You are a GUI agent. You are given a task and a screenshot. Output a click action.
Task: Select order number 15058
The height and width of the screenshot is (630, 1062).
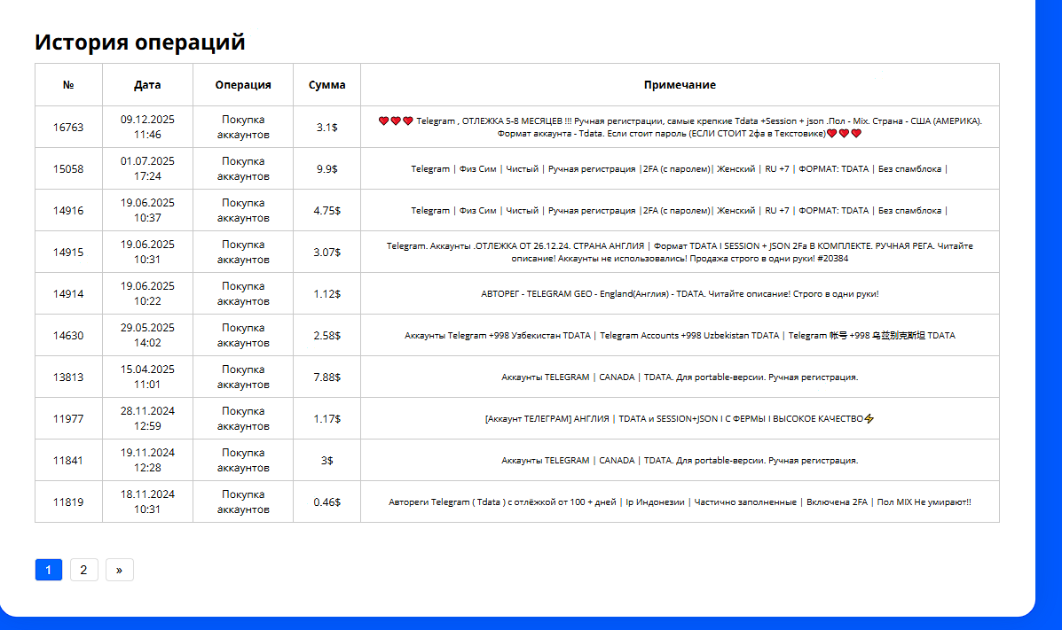click(x=68, y=168)
